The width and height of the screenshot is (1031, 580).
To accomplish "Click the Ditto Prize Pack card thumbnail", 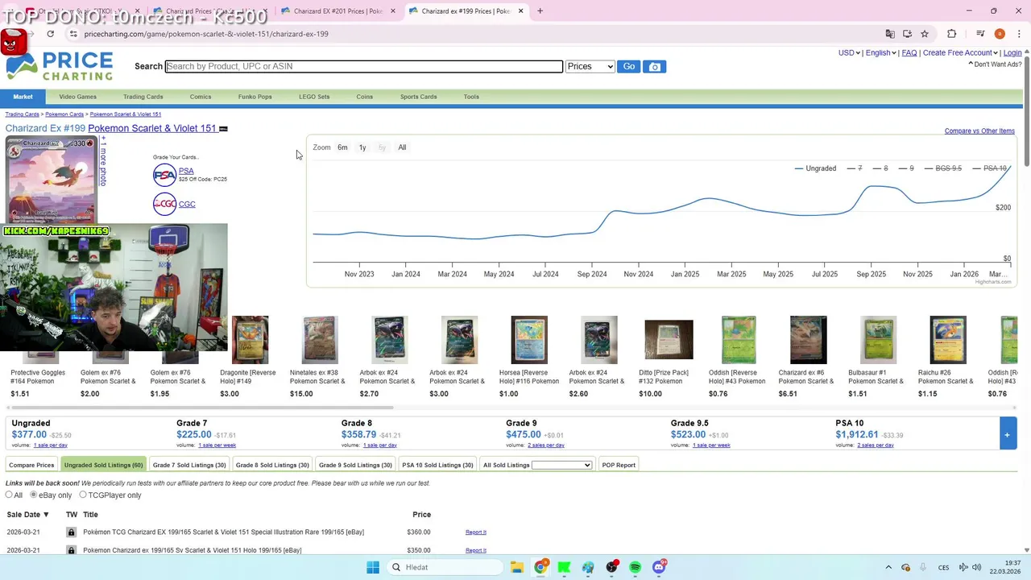I will tap(669, 339).
